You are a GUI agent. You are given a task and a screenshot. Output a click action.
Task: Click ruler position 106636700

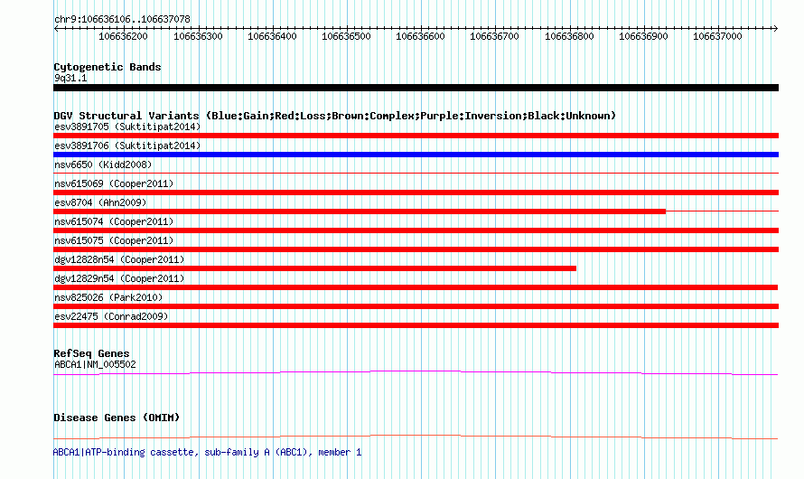click(x=494, y=37)
